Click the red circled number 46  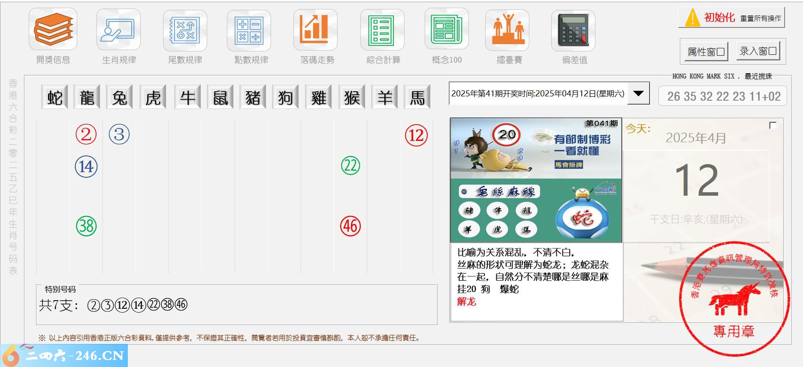point(350,226)
